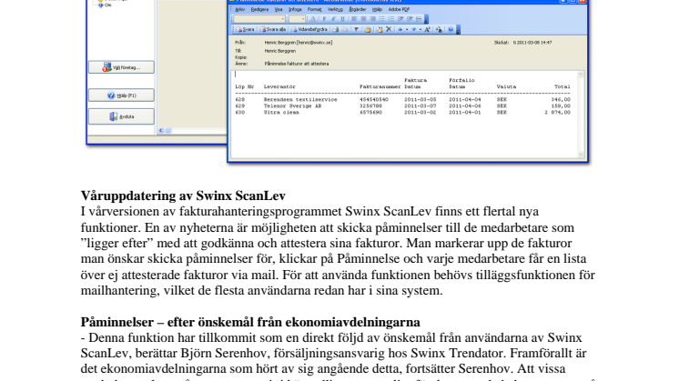Click the Berendsen textilservice row
Viewport: 679px width, 381px height.
click(x=402, y=99)
